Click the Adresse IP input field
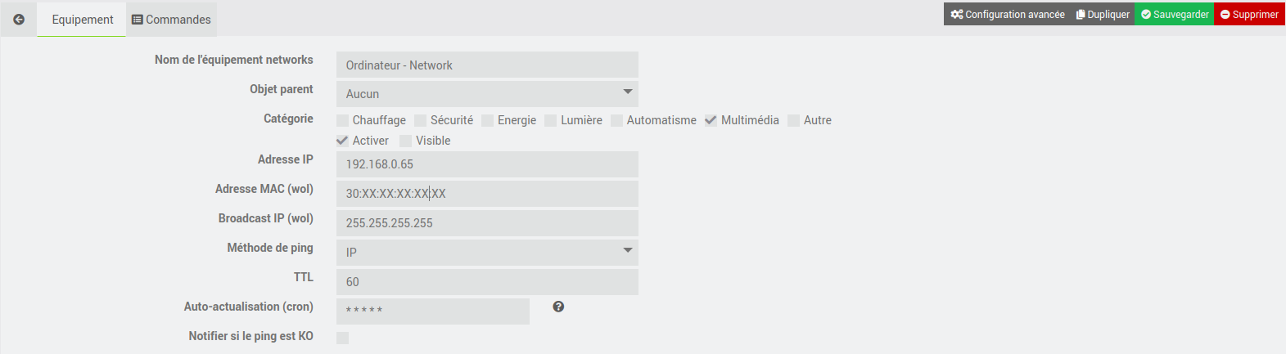The image size is (1286, 354). click(x=487, y=164)
